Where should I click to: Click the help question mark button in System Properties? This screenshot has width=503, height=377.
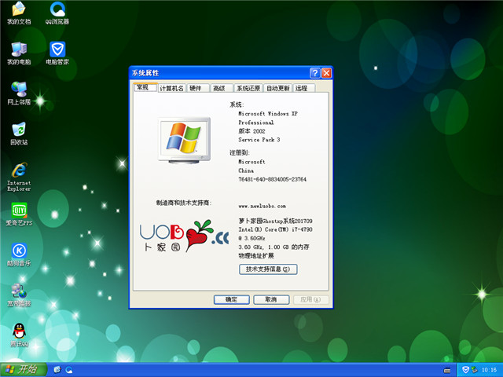tap(314, 73)
